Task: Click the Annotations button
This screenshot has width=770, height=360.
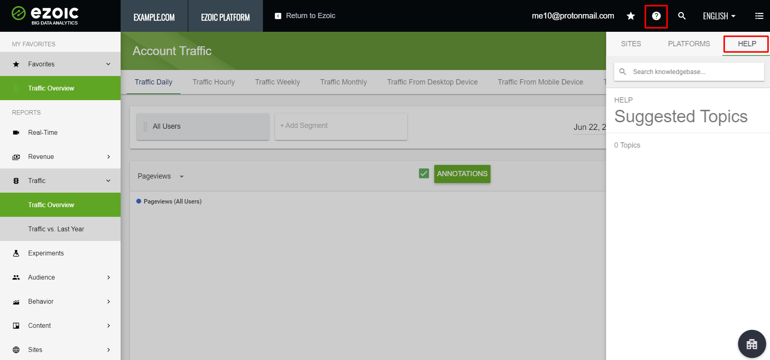Action: click(462, 174)
